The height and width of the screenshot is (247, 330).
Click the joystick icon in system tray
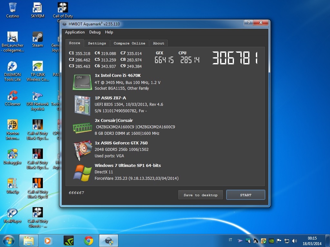click(240, 241)
